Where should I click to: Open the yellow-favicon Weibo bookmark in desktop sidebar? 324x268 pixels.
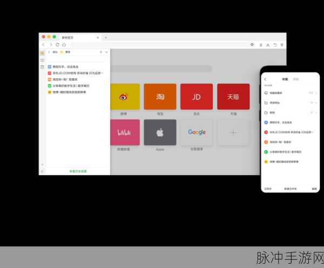pyautogui.click(x=67, y=92)
